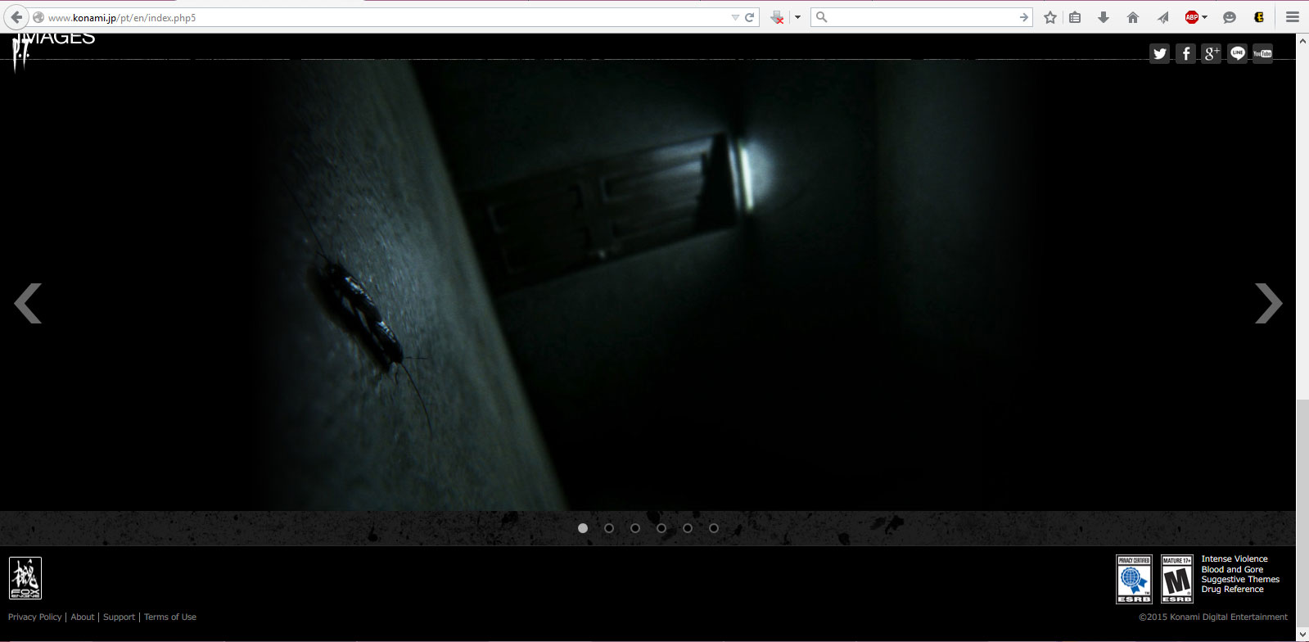Click the P.T. logo at top left
Viewport: 1309px width, 642px height.
coord(21,52)
